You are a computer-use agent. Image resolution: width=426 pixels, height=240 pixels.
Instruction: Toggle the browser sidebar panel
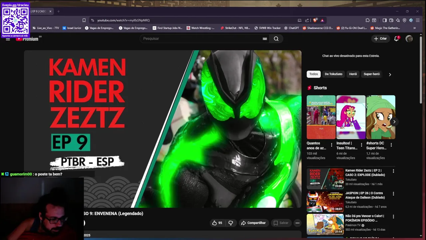pos(384,20)
